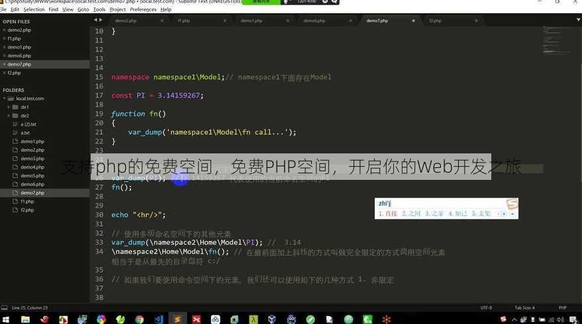Open f1.php in folder tree
The width and height of the screenshot is (582, 324).
[x=27, y=201]
